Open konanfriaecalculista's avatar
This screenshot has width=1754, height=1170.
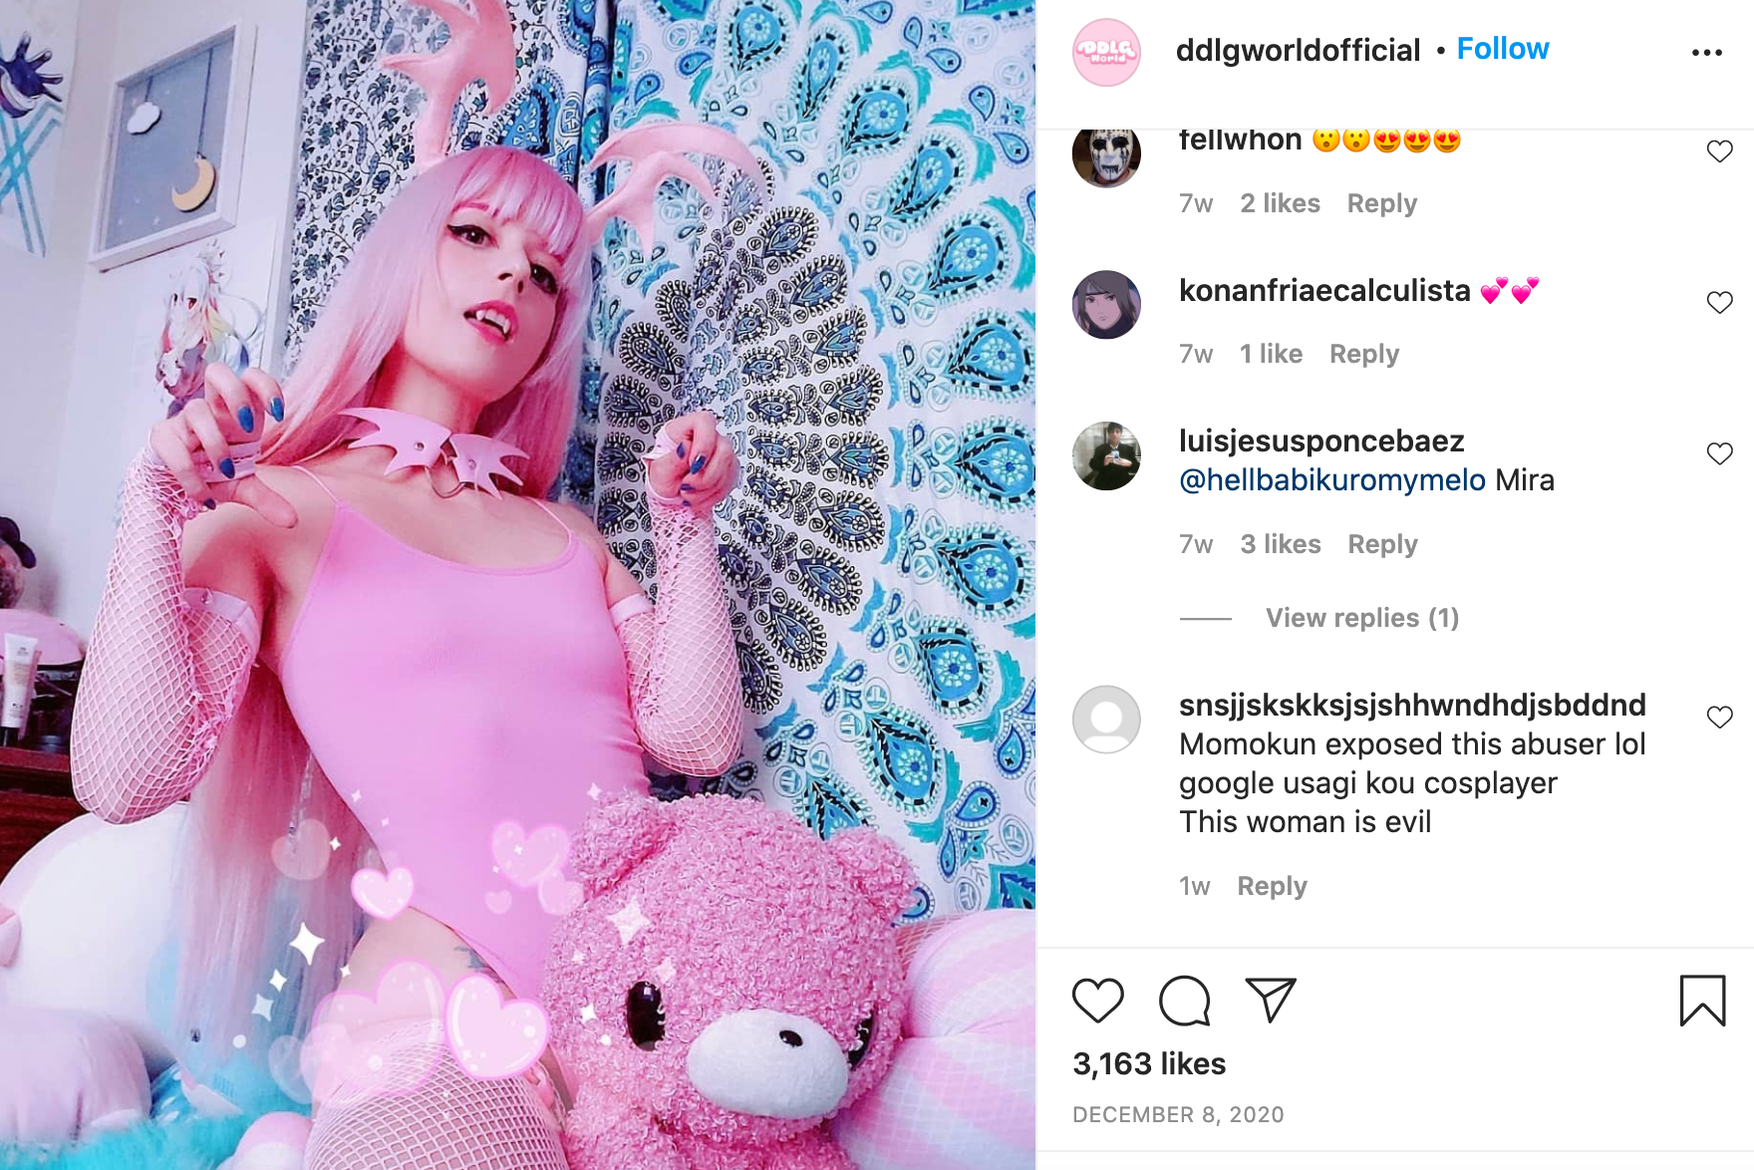pos(1106,304)
